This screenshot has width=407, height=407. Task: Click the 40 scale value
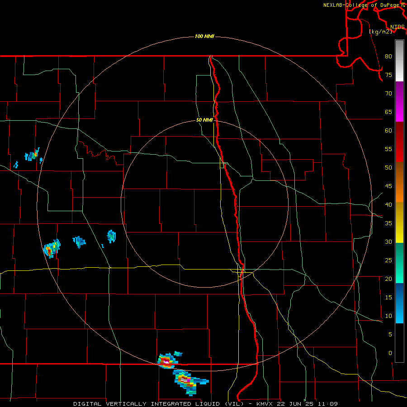point(388,204)
